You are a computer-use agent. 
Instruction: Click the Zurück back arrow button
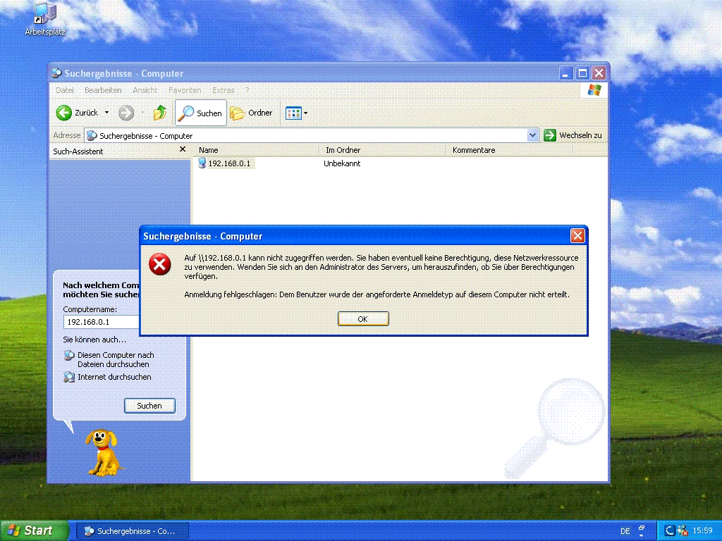[77, 113]
